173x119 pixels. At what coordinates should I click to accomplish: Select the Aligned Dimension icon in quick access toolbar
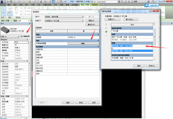click(x=35, y=1)
